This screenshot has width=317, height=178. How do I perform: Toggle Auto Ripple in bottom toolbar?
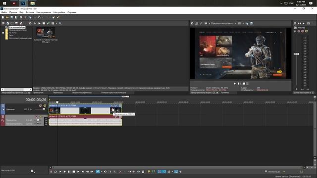pyautogui.click(x=168, y=172)
